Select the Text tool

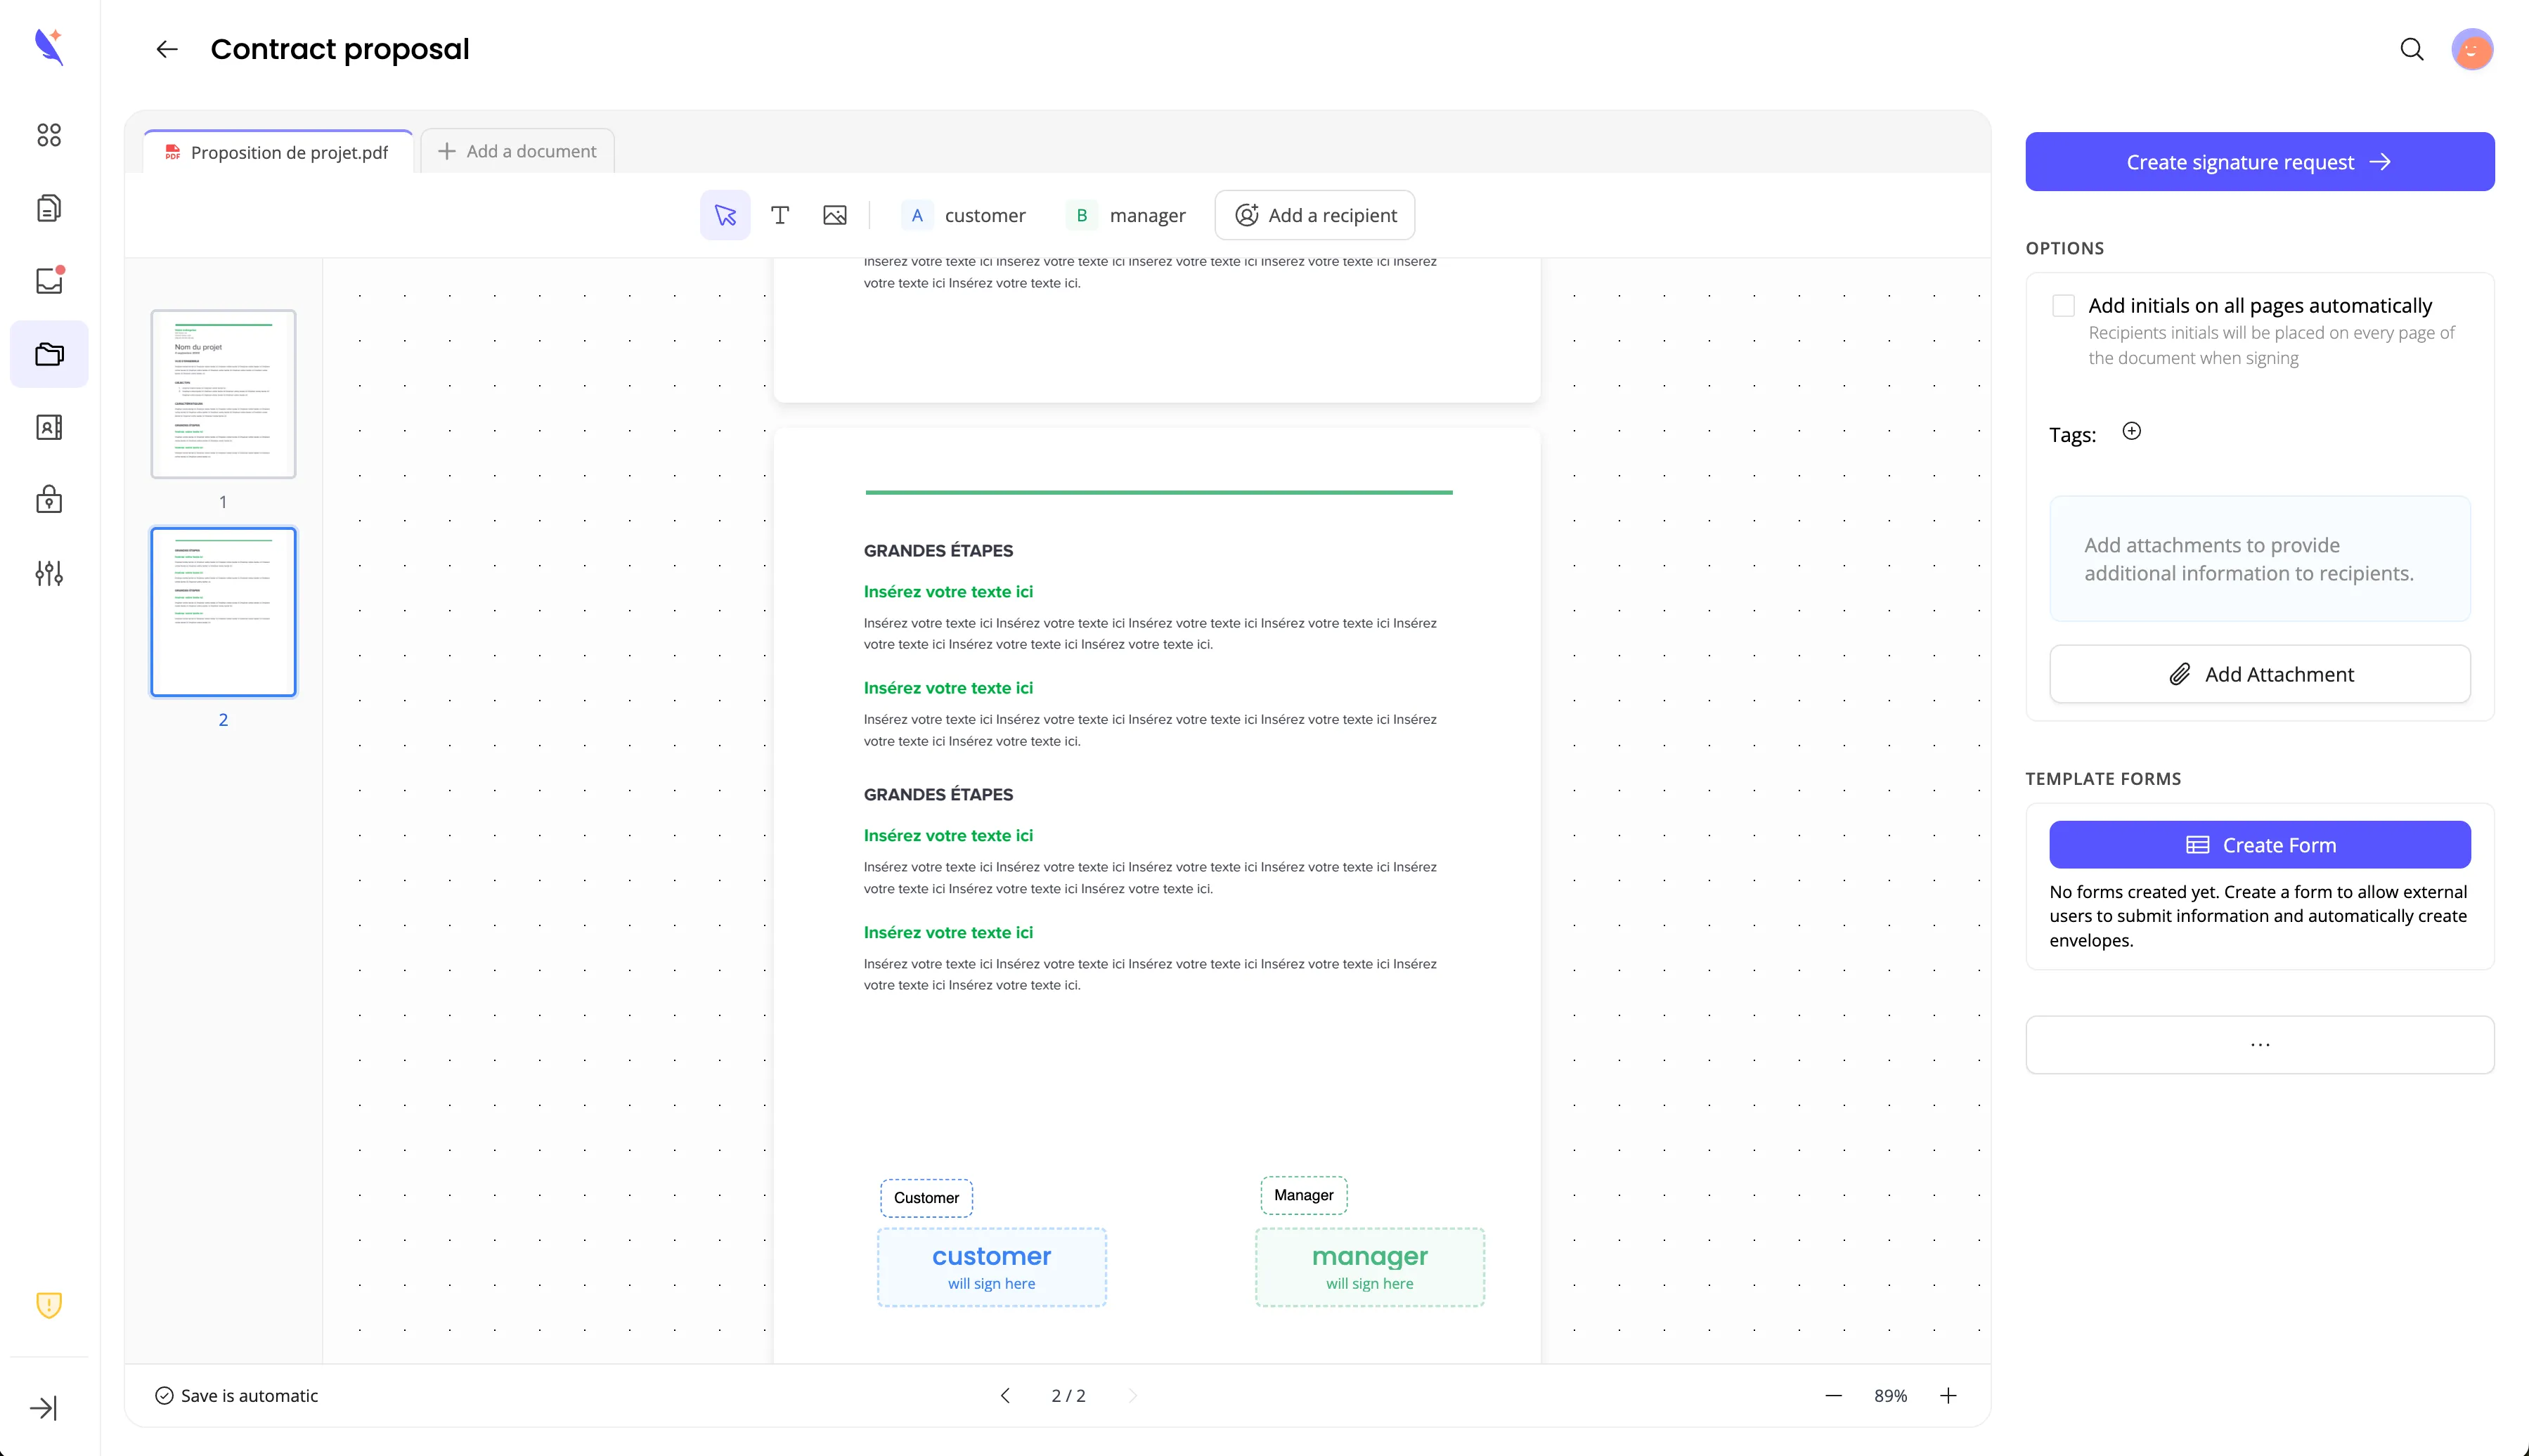click(780, 215)
